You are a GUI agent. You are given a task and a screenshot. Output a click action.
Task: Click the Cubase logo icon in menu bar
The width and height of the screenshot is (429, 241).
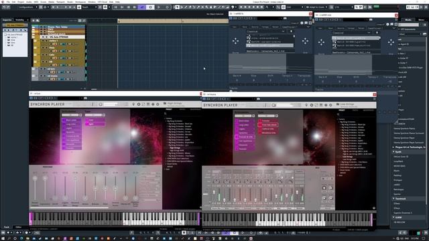(x=3, y=1)
